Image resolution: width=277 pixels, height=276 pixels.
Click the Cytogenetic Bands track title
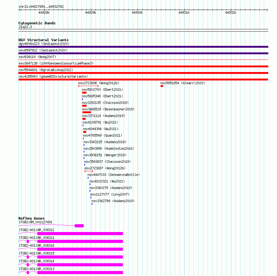tap(37, 23)
